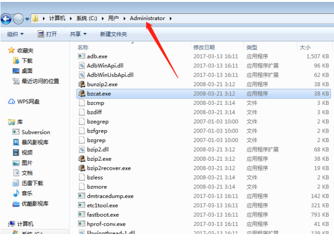Expand the recent locations history arrow
Image resolution: width=334 pixels, height=243 pixels.
coord(27,19)
